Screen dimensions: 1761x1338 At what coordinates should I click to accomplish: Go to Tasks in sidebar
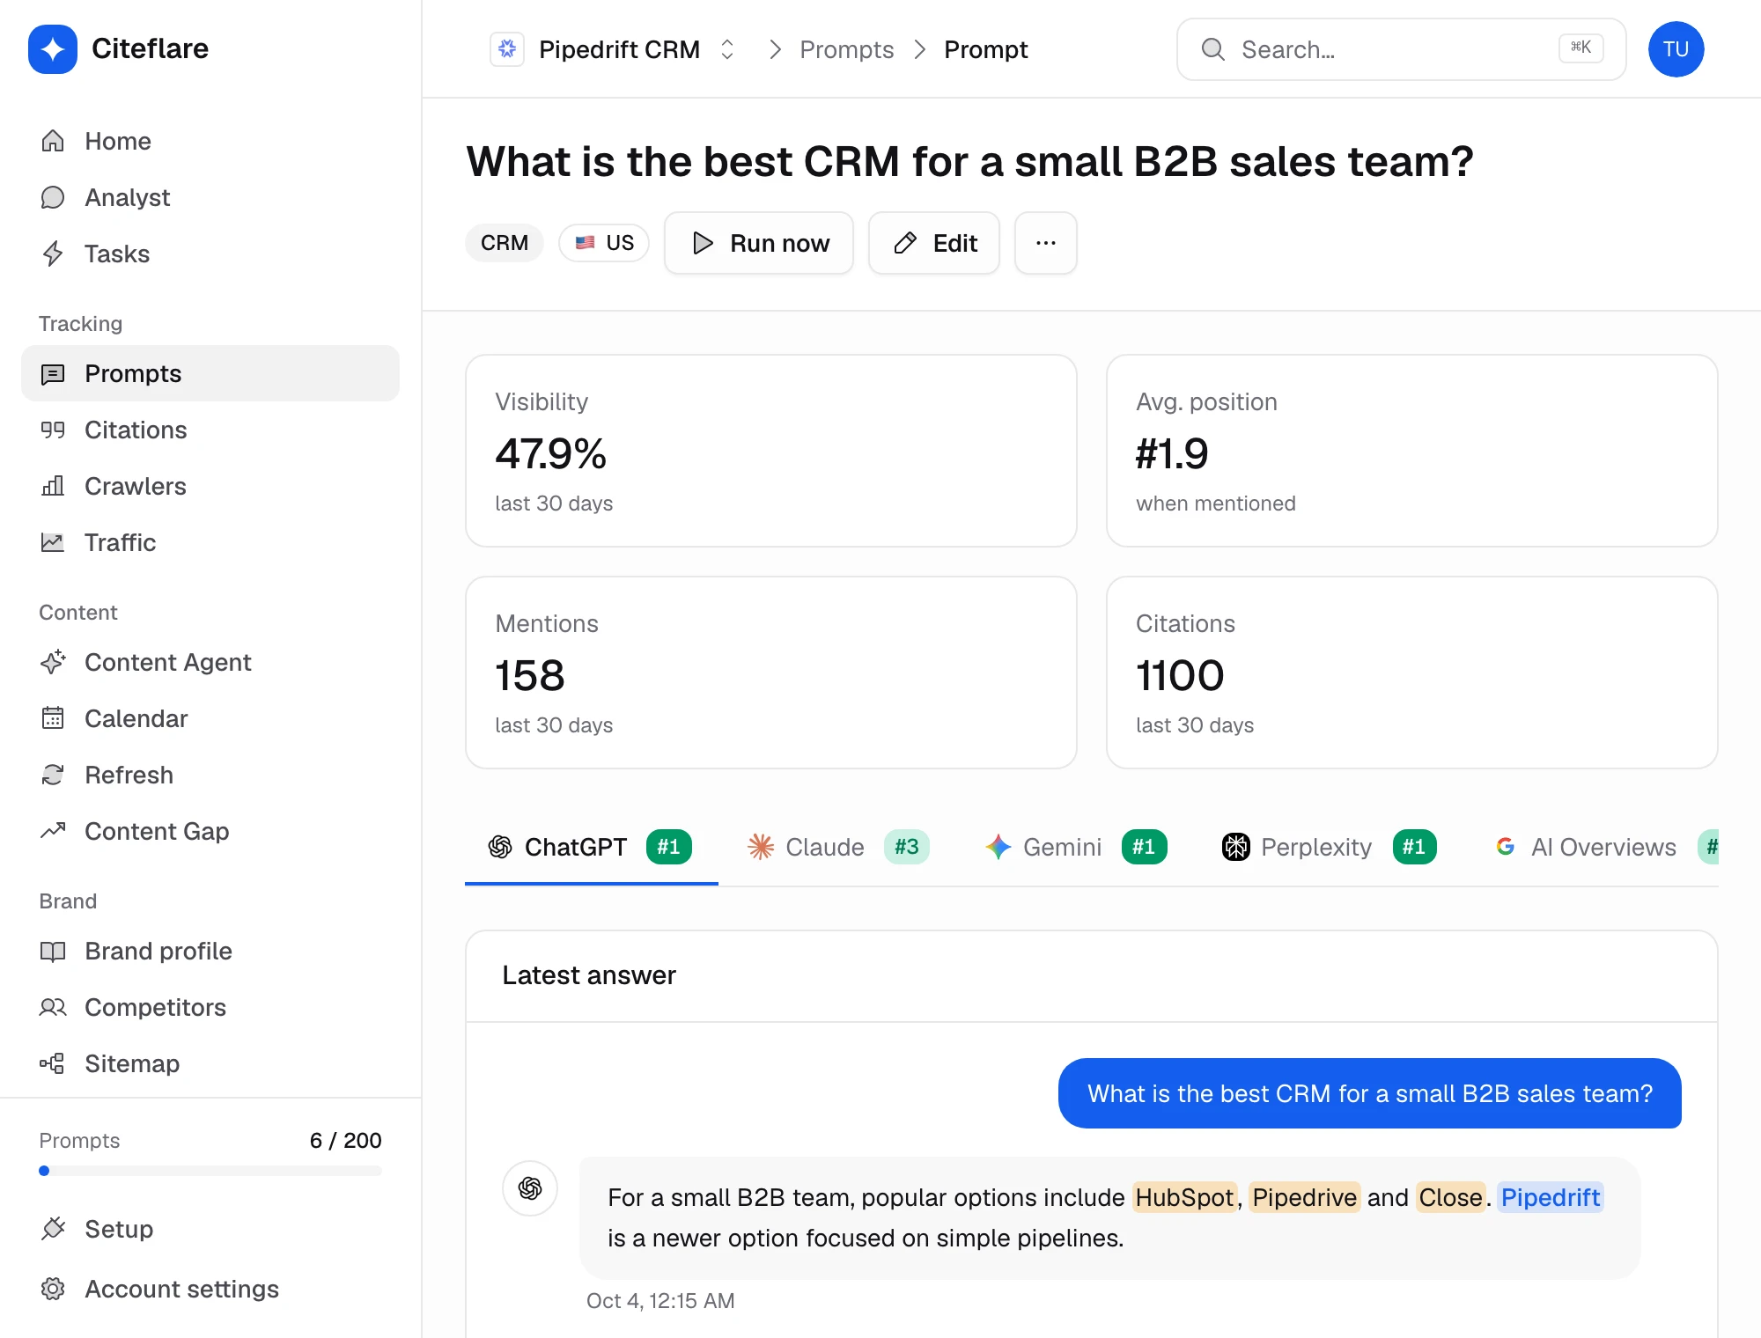(x=210, y=254)
